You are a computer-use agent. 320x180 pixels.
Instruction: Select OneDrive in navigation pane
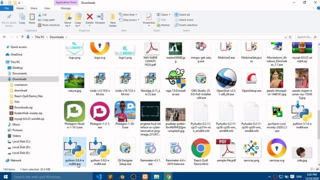click(x=14, y=54)
